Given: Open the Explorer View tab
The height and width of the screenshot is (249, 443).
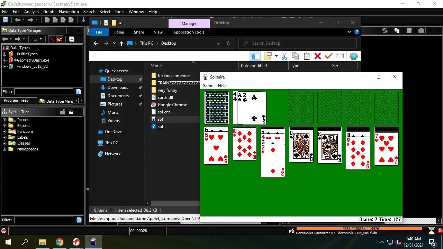Looking at the screenshot, I should point(158,32).
